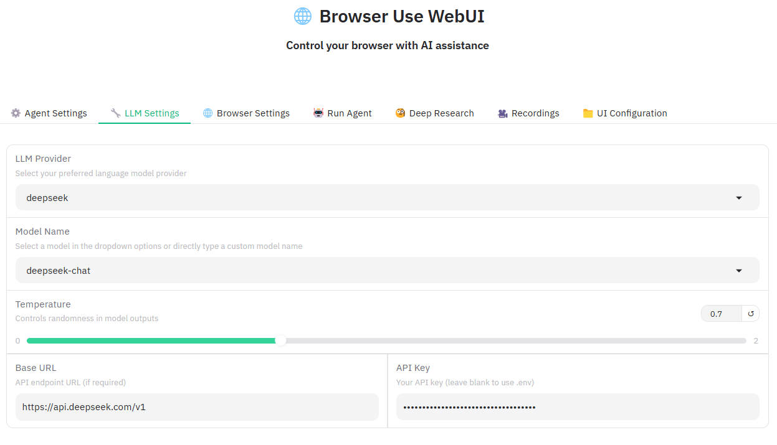The image size is (777, 445).
Task: Click the Temperature value box showing 0.7
Action: tap(721, 314)
